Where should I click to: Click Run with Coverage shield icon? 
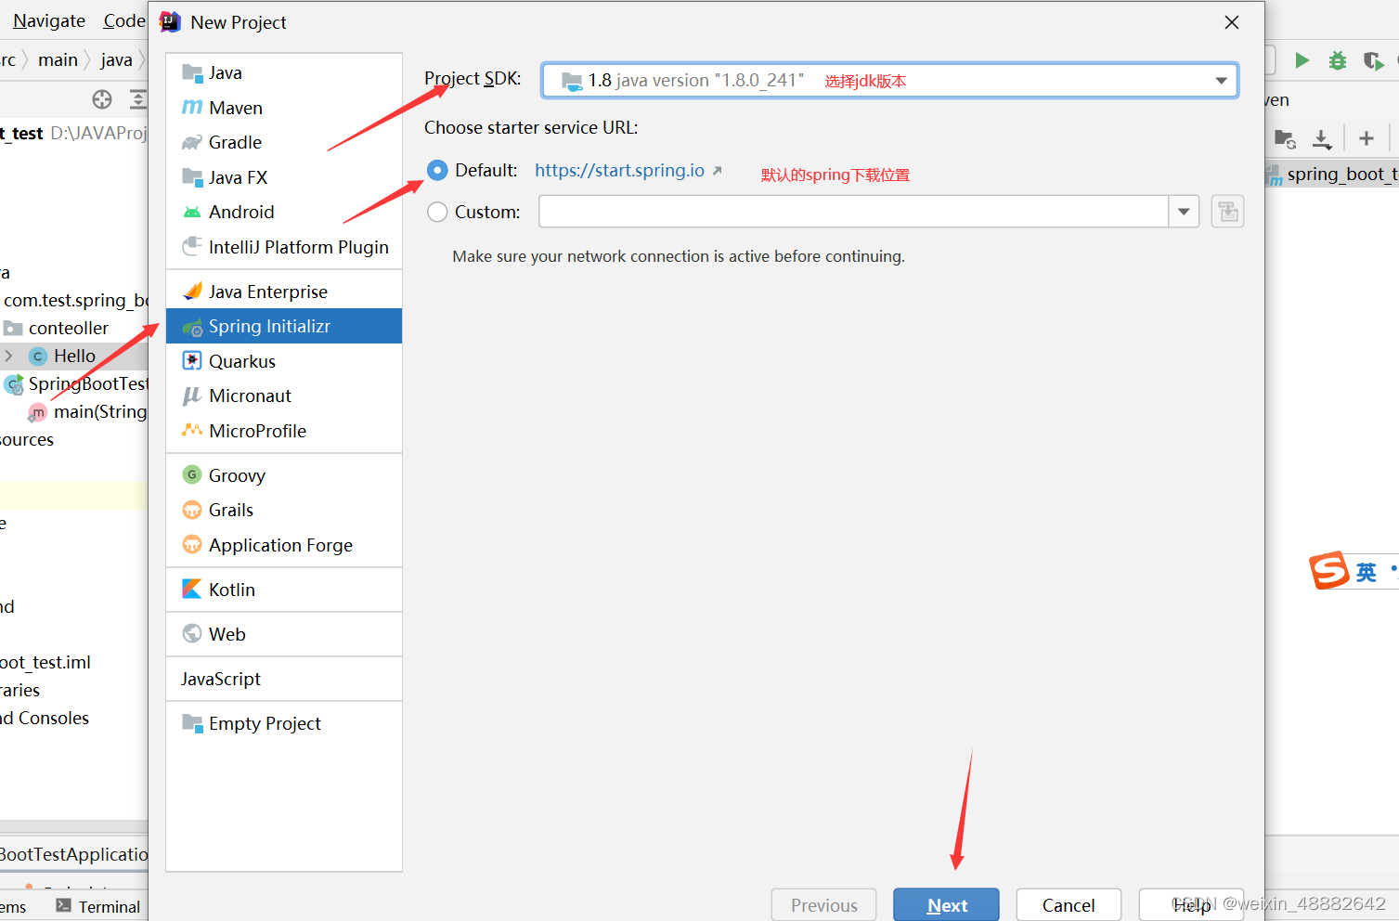click(1373, 60)
